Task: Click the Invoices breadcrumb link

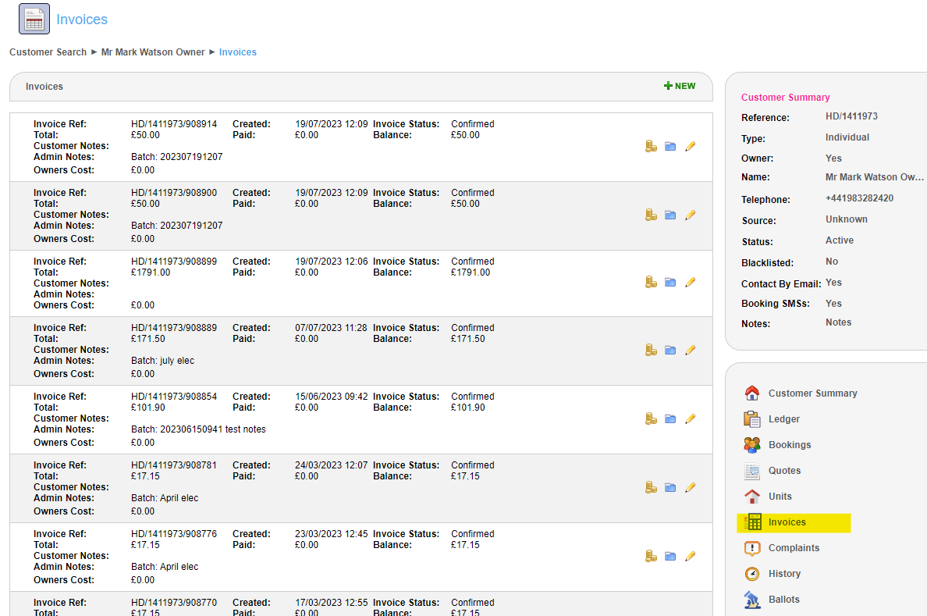Action: point(238,52)
